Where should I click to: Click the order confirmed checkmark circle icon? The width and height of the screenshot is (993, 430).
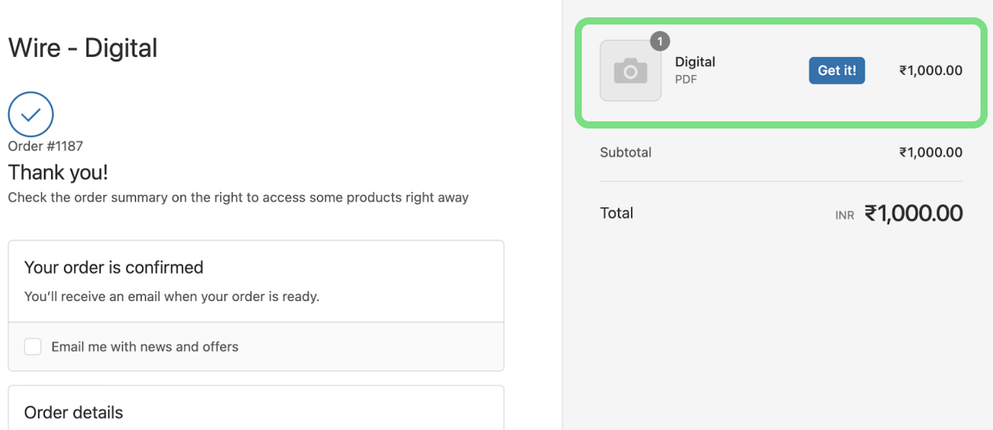pyautogui.click(x=31, y=114)
